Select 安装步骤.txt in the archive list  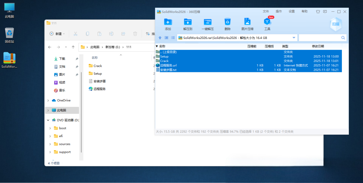point(249,70)
